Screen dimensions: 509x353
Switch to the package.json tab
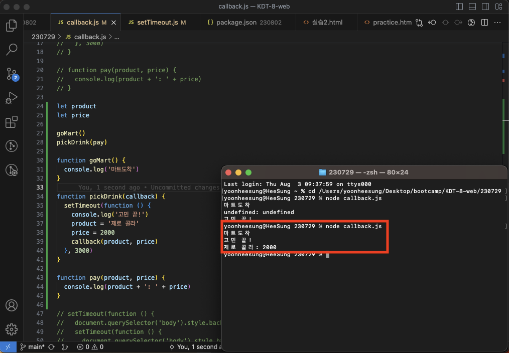248,23
